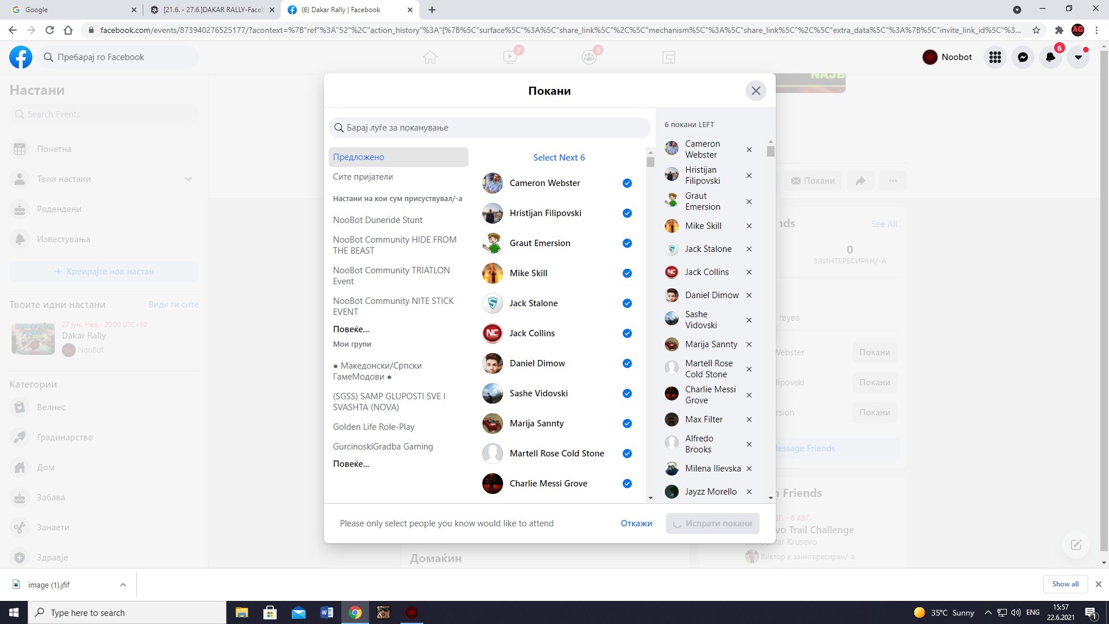Uncheck Hristijan Filipovski in suggested list
Screen dimensions: 1109x624
627,213
